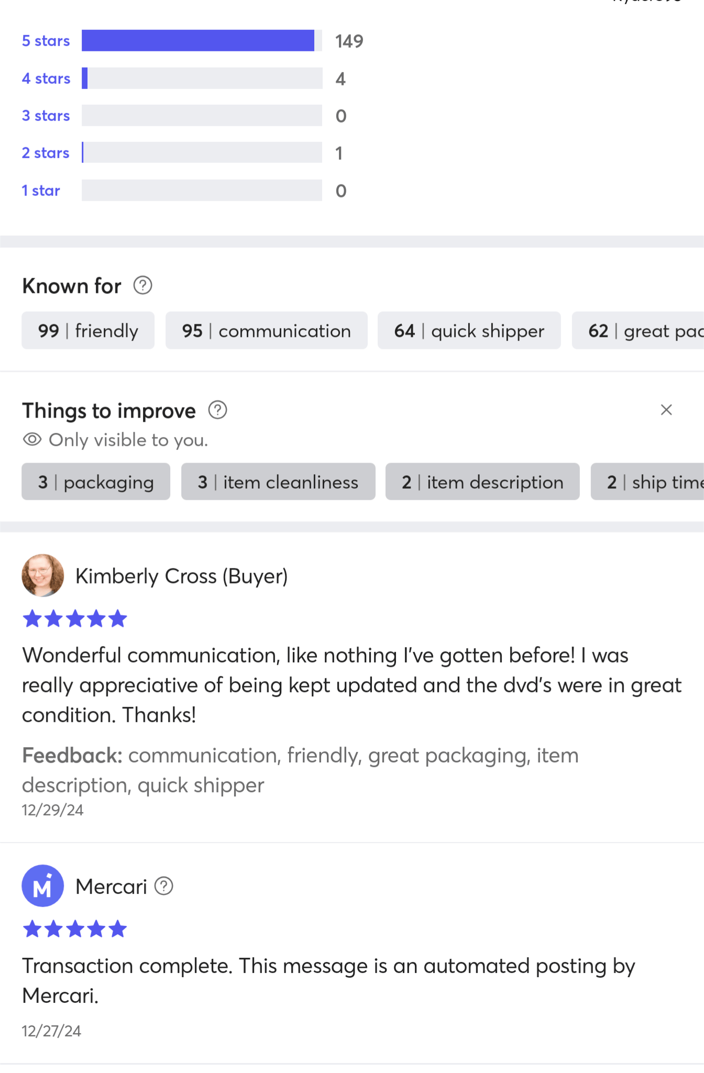Filter reviews by 4 stars
Image resolution: width=704 pixels, height=1073 pixels.
[46, 78]
